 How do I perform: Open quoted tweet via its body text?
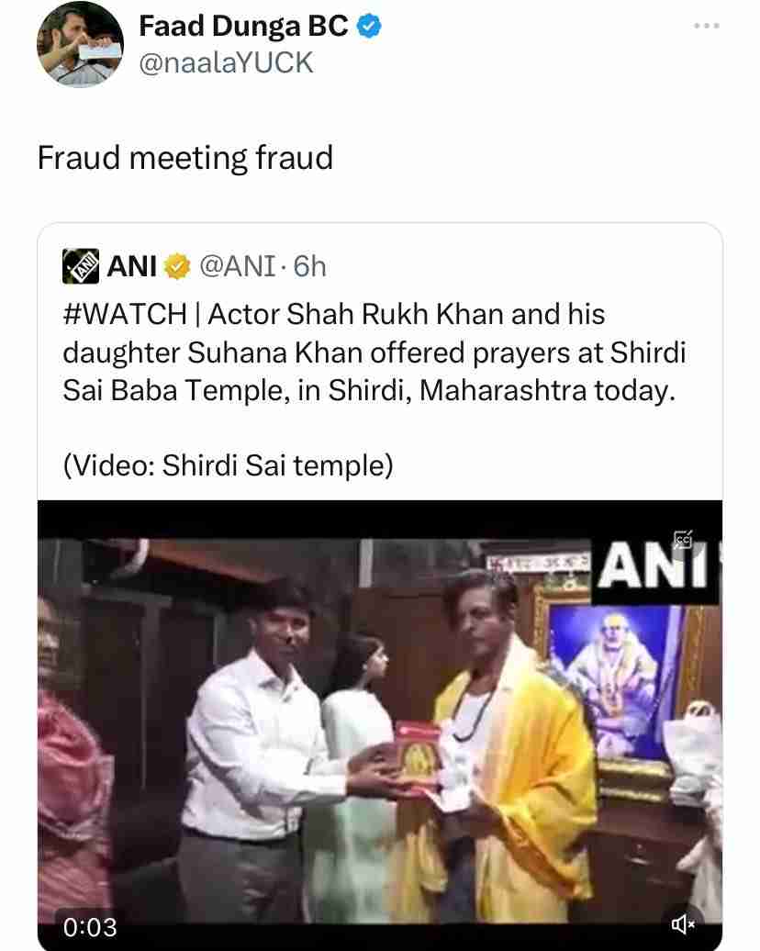[375, 353]
